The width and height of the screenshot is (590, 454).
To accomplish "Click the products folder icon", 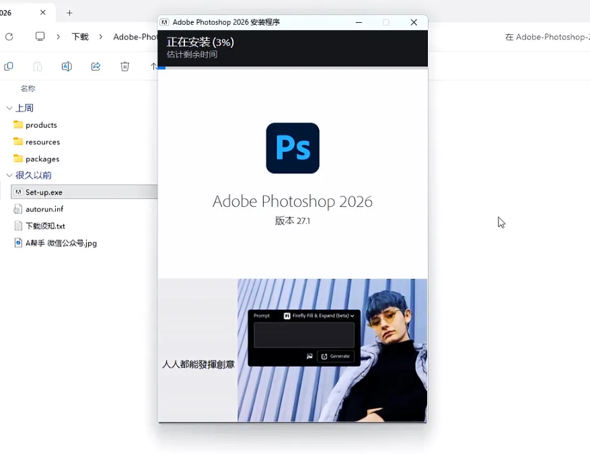I will coord(18,124).
